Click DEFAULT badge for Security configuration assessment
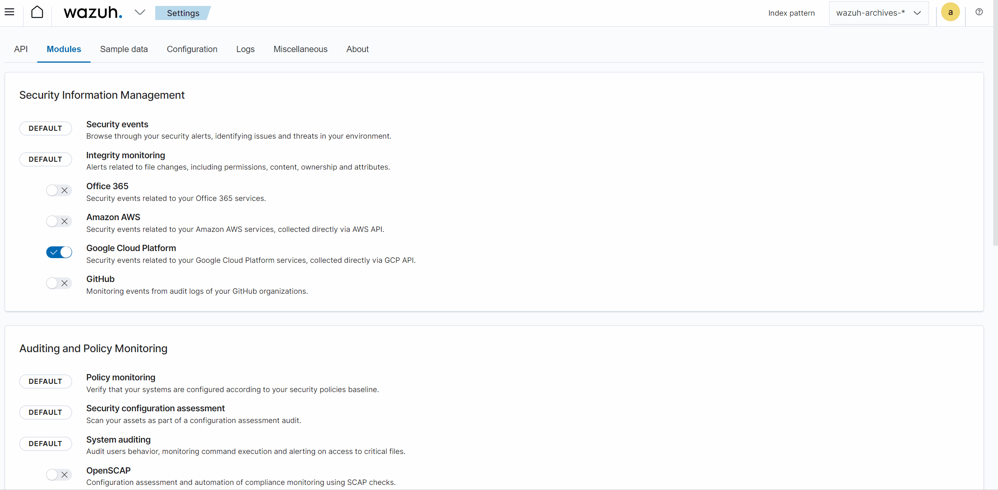The width and height of the screenshot is (998, 490). (45, 412)
